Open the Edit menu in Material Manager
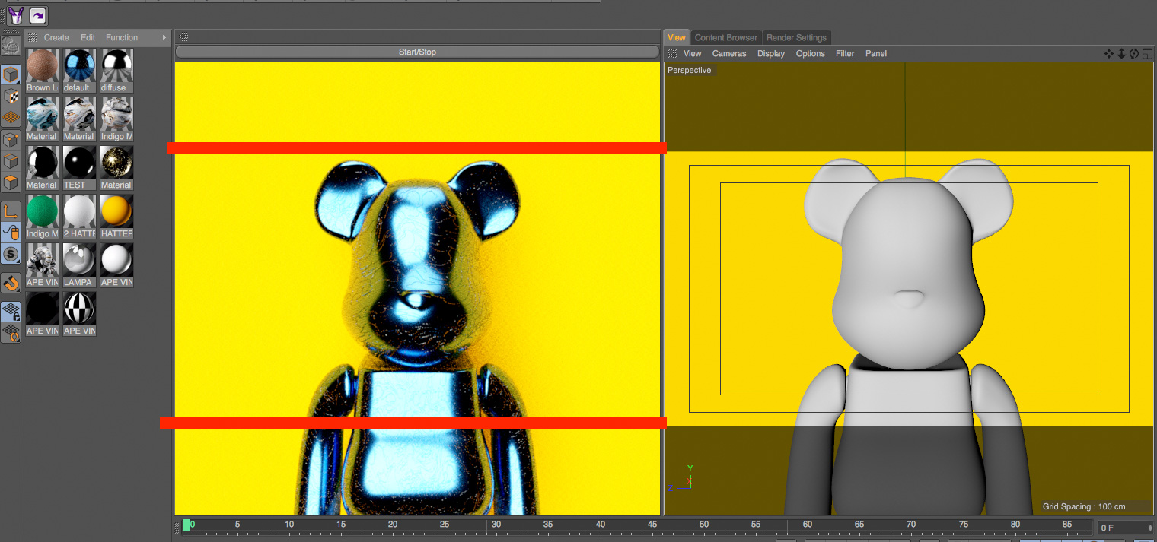 click(88, 37)
